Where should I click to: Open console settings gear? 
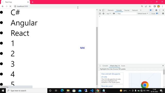point(163,13)
